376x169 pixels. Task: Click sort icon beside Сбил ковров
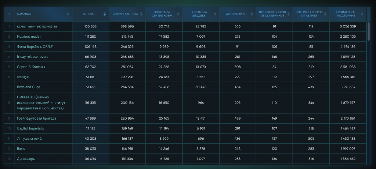(x=252, y=14)
